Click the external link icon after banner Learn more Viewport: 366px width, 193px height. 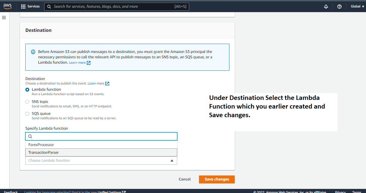pos(89,63)
